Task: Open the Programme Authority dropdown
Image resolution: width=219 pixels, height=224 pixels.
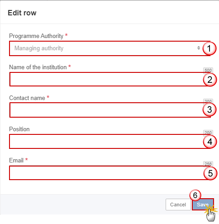Action: [109, 48]
